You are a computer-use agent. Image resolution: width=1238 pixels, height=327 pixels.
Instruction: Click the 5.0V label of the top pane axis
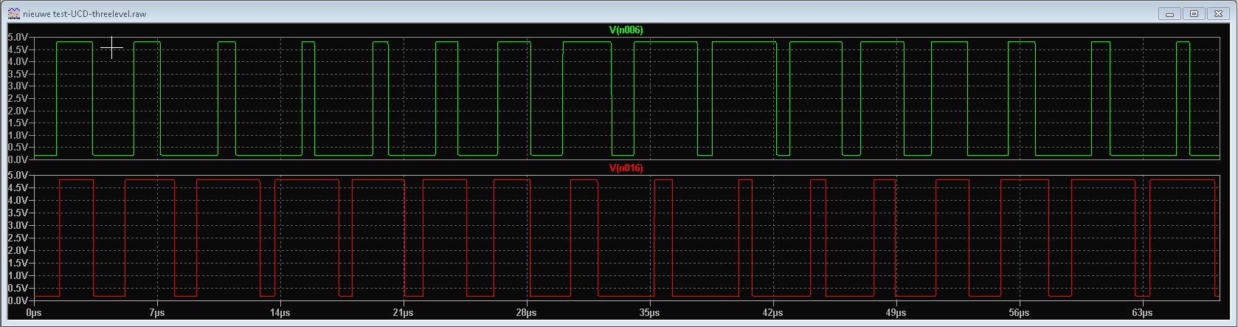pyautogui.click(x=18, y=37)
